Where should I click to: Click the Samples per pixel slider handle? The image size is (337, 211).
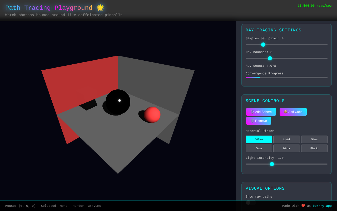pyautogui.click(x=263, y=45)
